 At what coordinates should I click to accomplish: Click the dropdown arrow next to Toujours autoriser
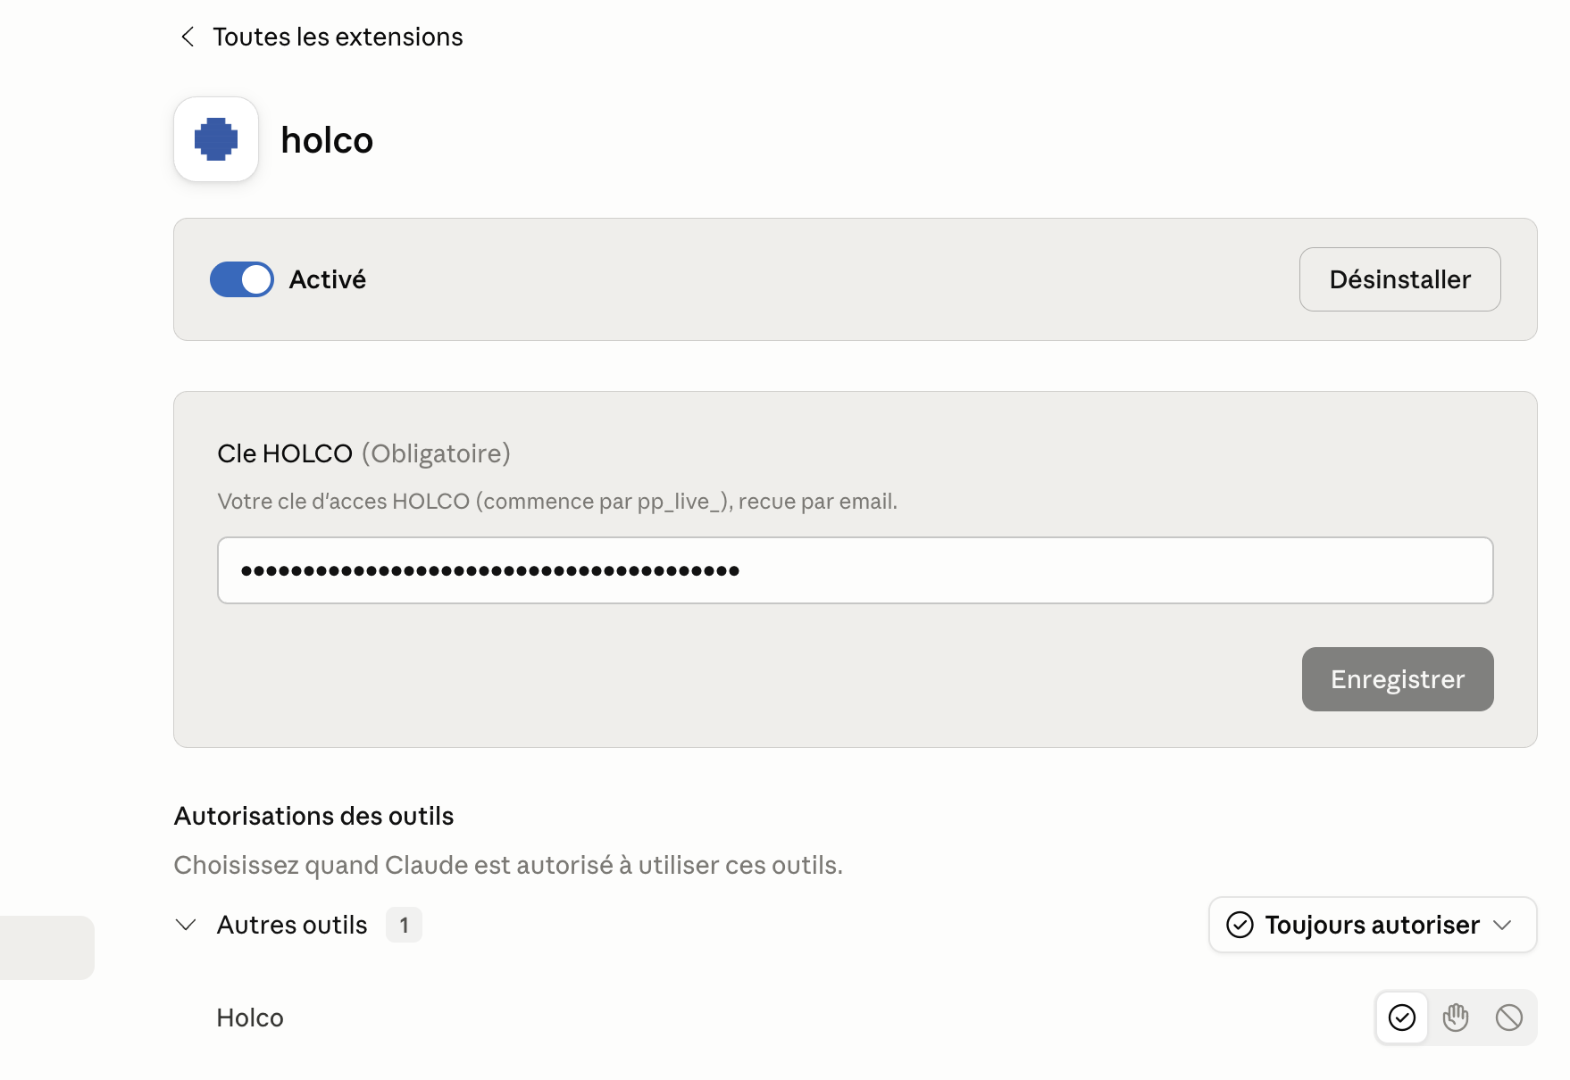(x=1503, y=925)
